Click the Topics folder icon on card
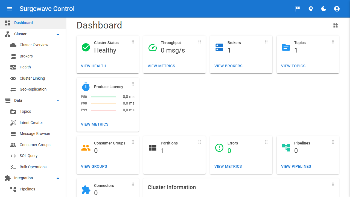Image resolution: width=350 pixels, height=197 pixels. 286,47
